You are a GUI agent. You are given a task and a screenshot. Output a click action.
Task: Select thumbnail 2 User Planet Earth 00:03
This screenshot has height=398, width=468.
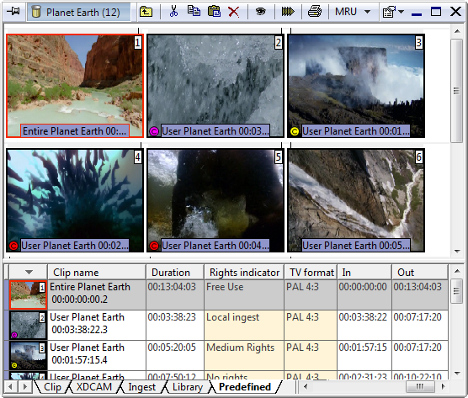215,86
